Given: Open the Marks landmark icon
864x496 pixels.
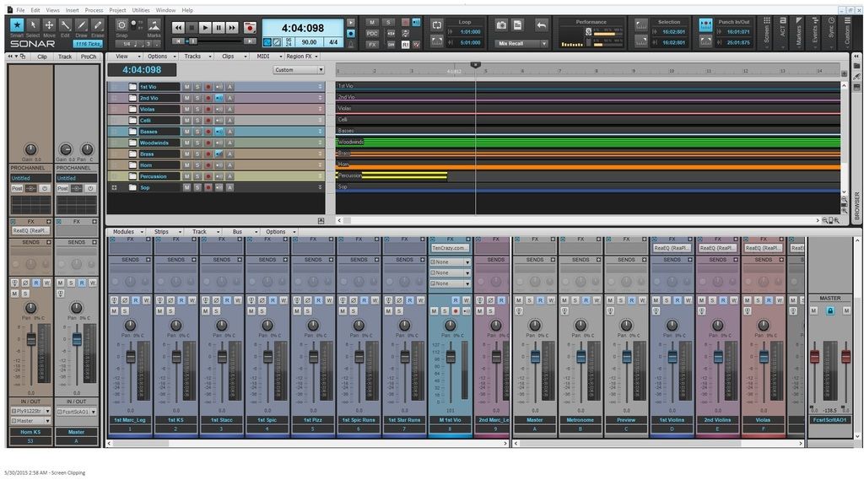Looking at the screenshot, I should click(x=154, y=26).
